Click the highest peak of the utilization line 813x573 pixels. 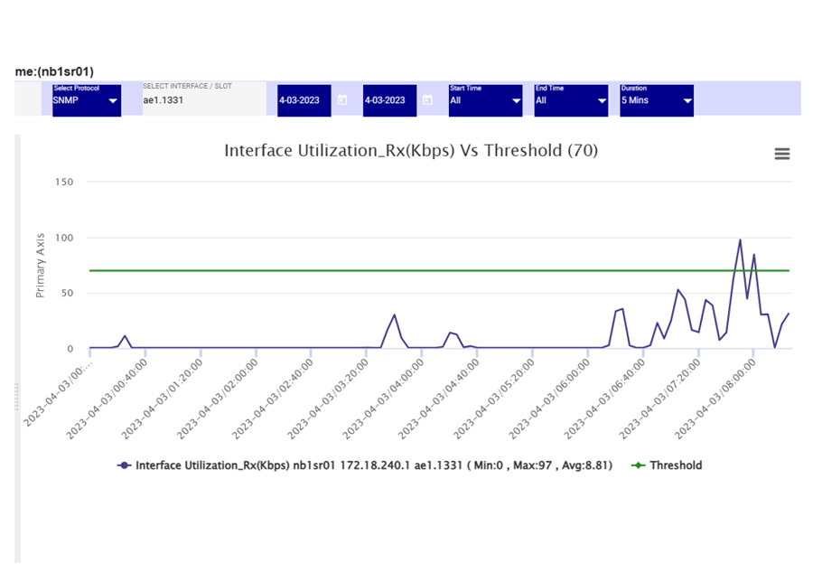(740, 240)
